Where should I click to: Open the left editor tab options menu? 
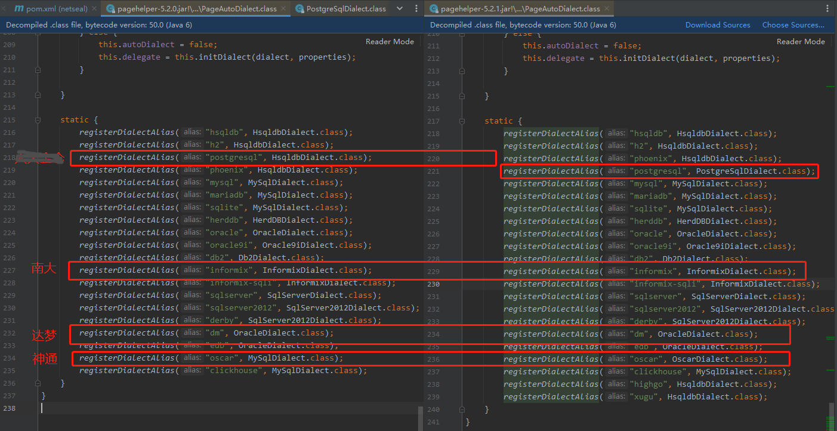click(x=415, y=8)
